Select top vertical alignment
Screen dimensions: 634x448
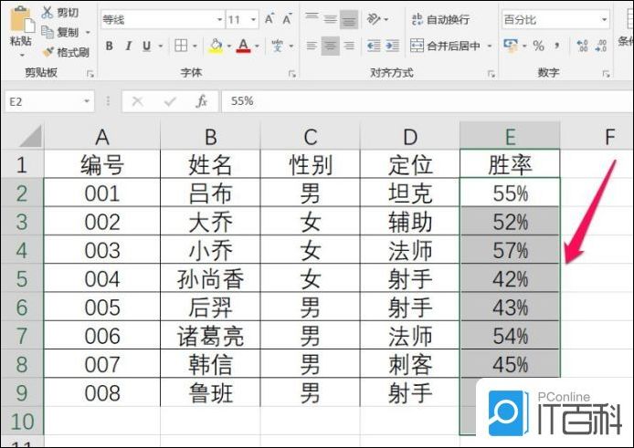(x=312, y=18)
